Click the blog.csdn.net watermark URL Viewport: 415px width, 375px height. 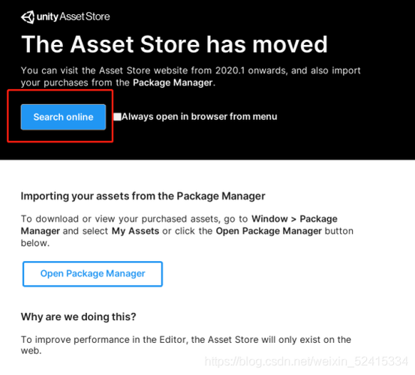pyautogui.click(x=306, y=361)
